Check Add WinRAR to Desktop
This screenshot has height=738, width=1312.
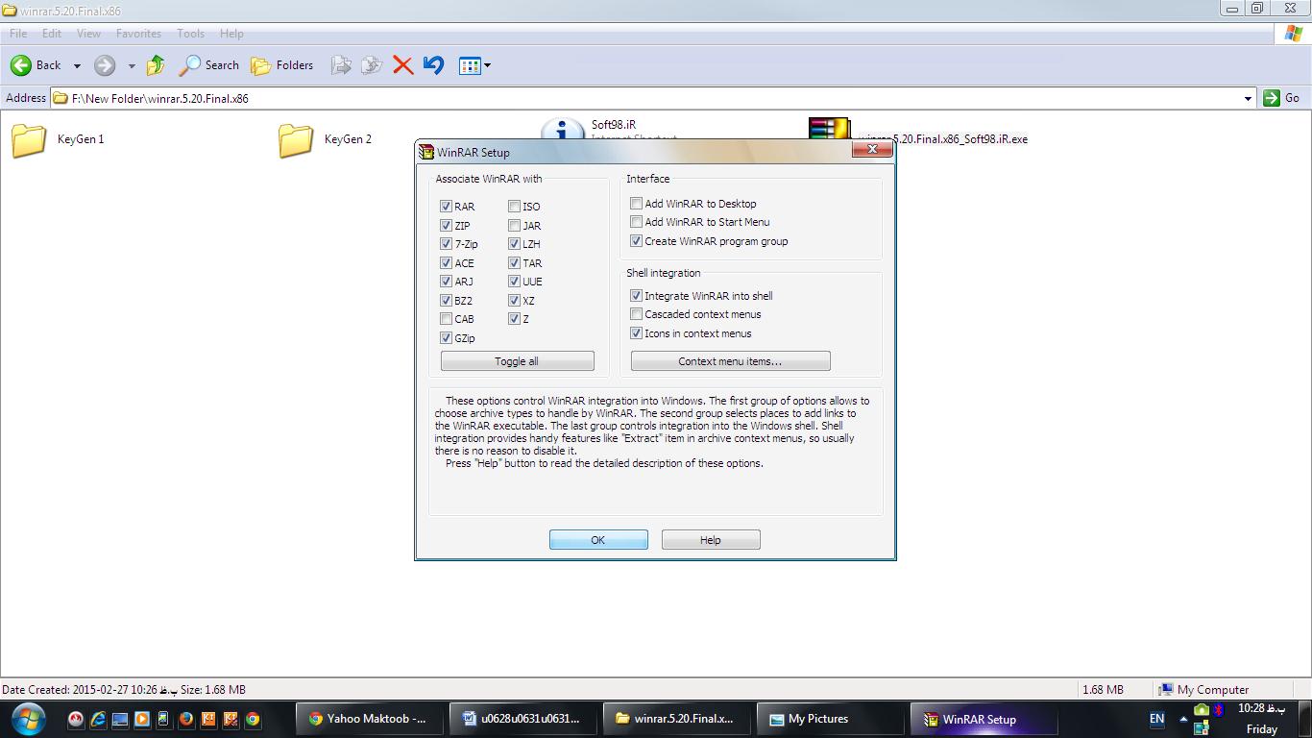636,204
